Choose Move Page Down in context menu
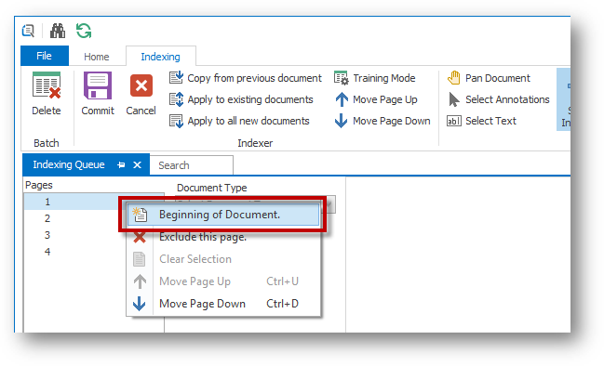 [223, 304]
